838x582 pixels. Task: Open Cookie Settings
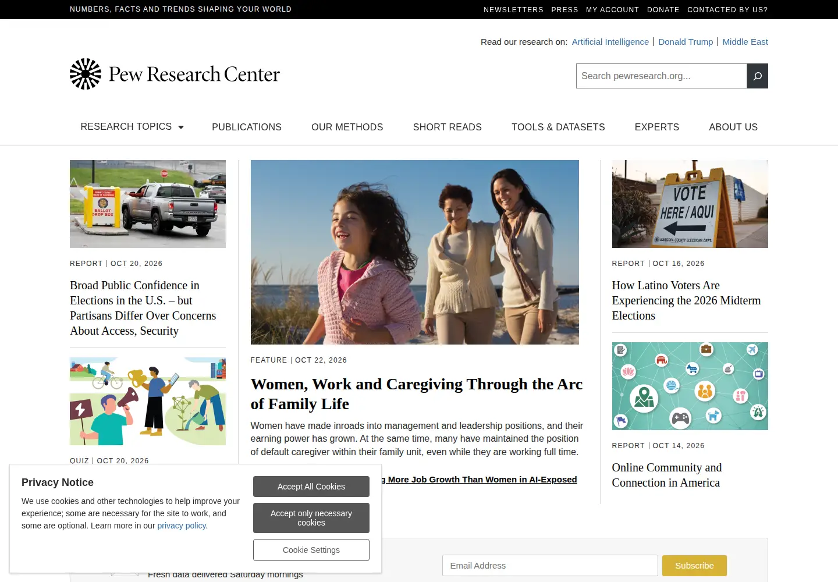pyautogui.click(x=311, y=550)
